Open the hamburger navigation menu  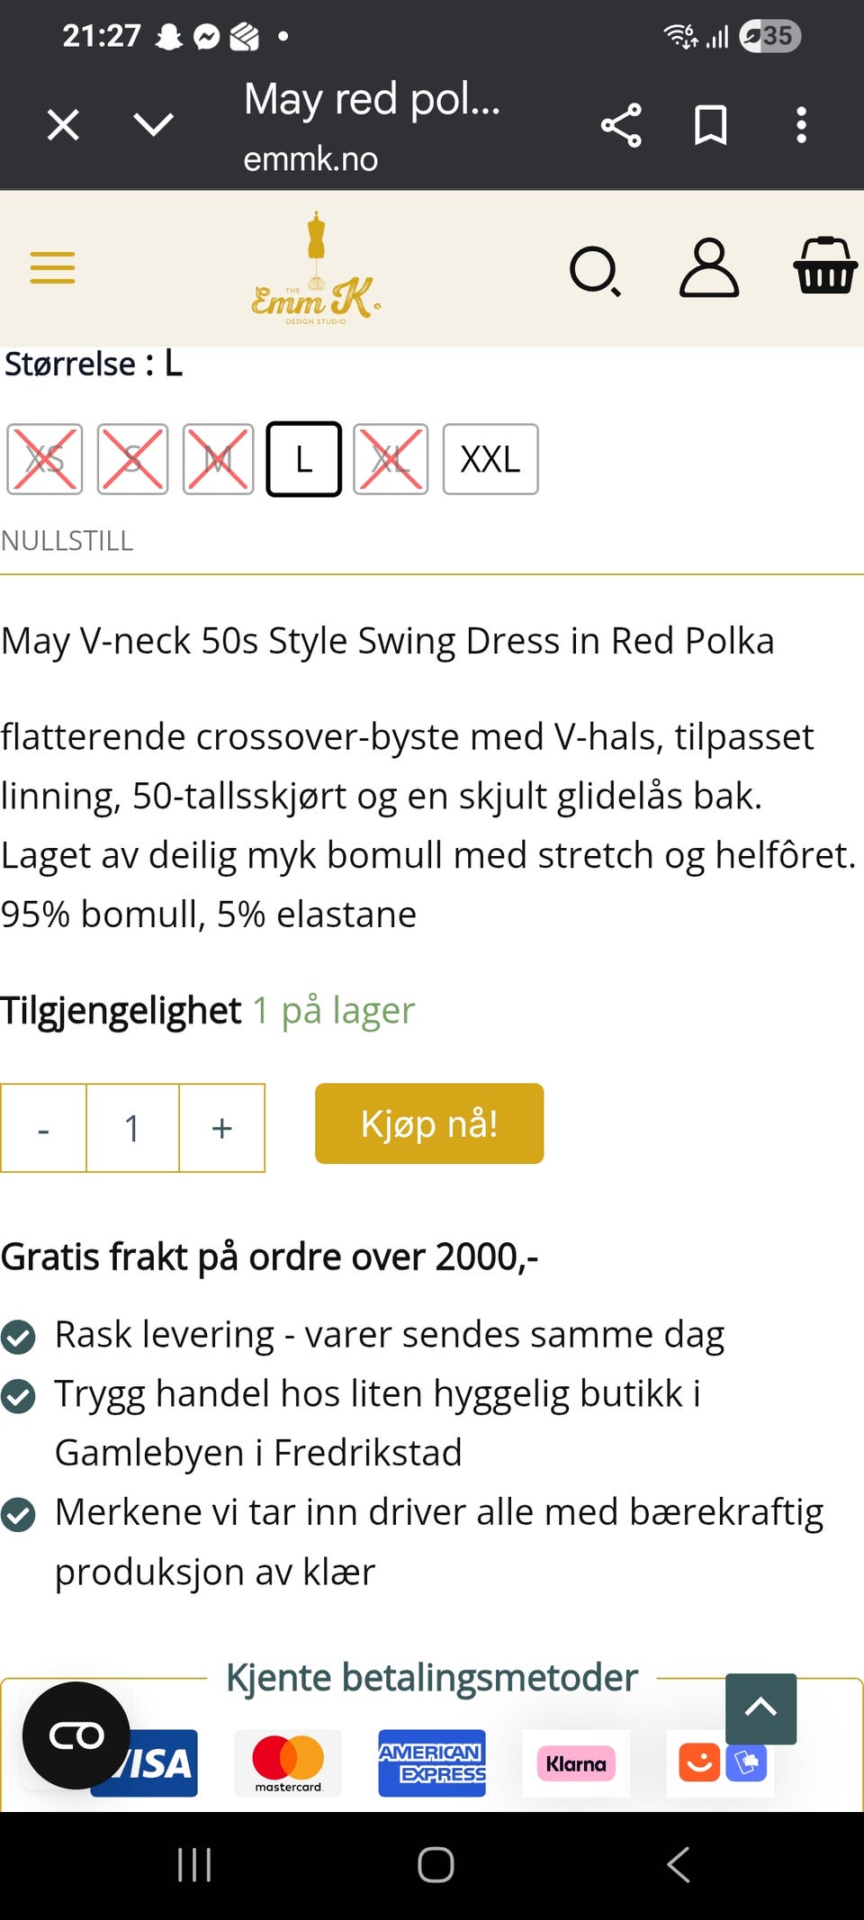click(51, 267)
